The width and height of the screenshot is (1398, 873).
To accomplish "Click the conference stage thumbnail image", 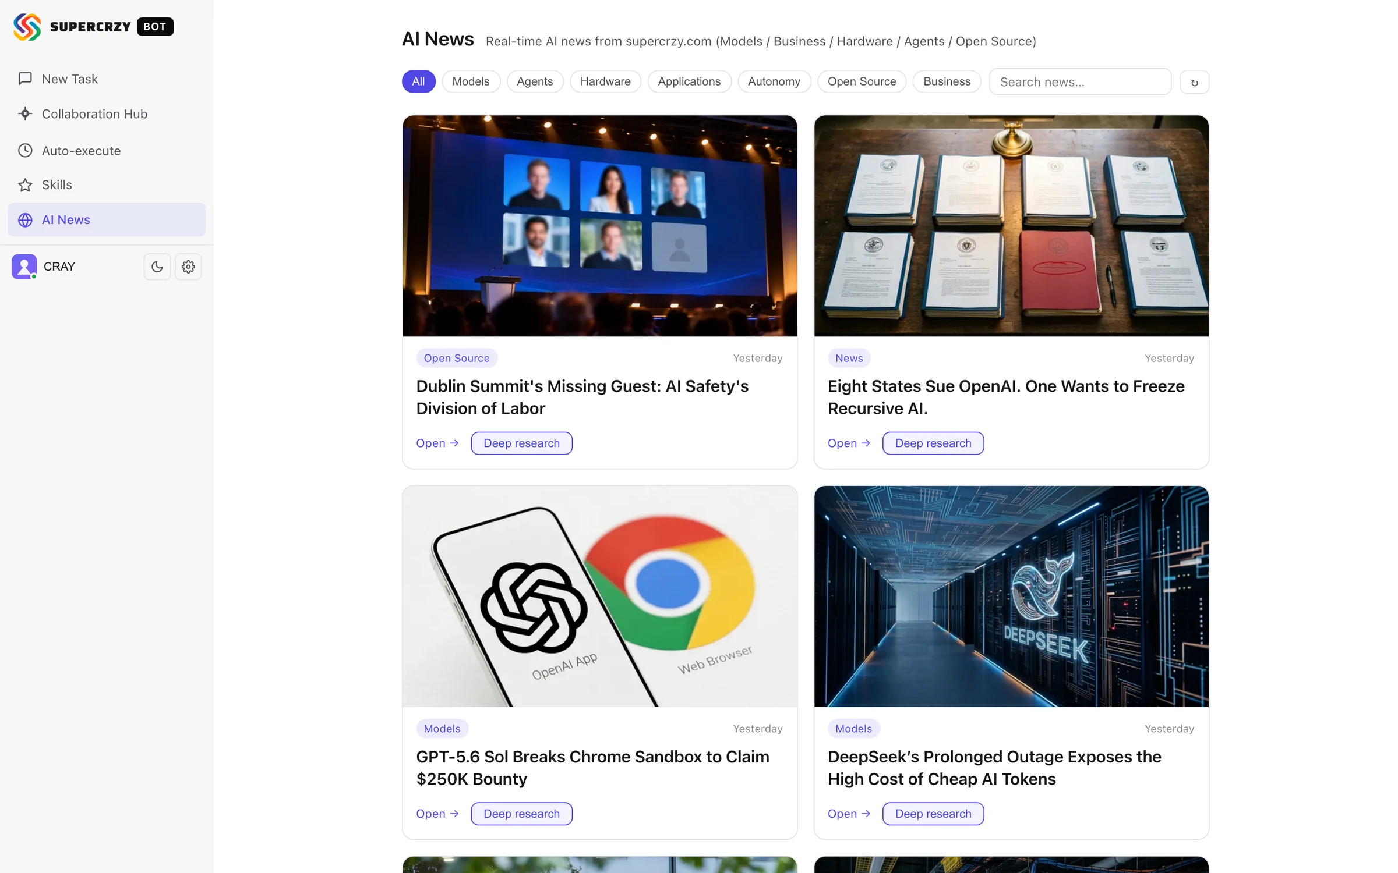I will click(599, 226).
